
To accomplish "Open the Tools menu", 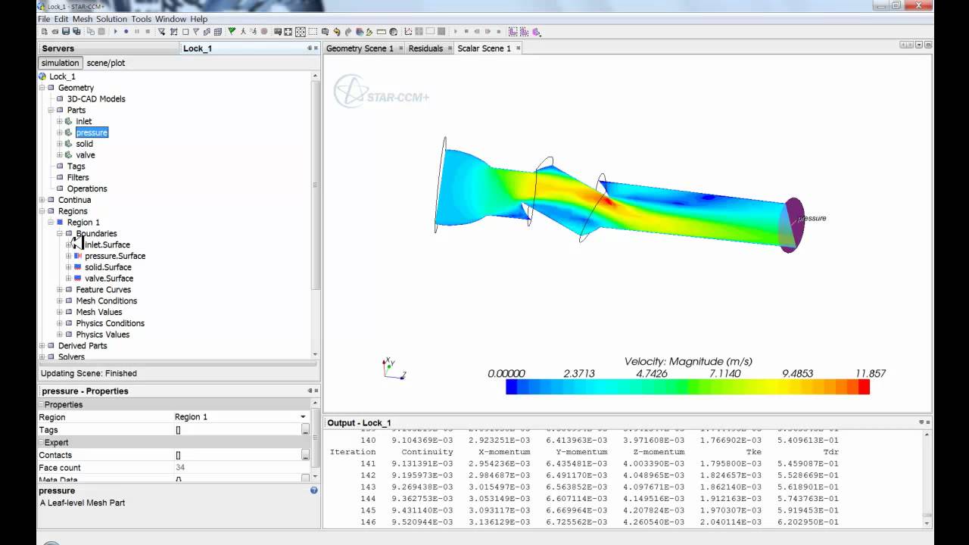I will (x=142, y=19).
